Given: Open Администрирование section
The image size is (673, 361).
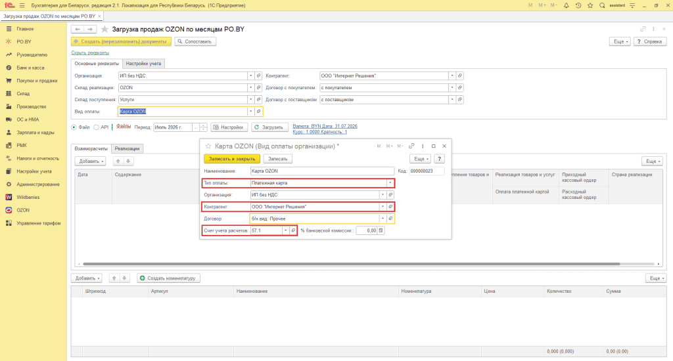Looking at the screenshot, I should coord(37,184).
